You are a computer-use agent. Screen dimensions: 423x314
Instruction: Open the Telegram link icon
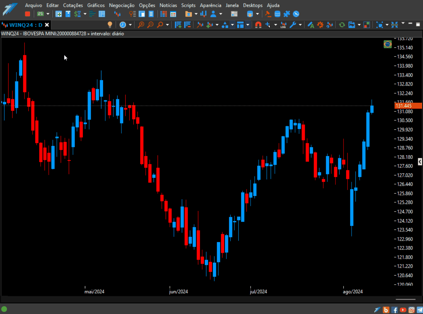[x=419, y=310]
